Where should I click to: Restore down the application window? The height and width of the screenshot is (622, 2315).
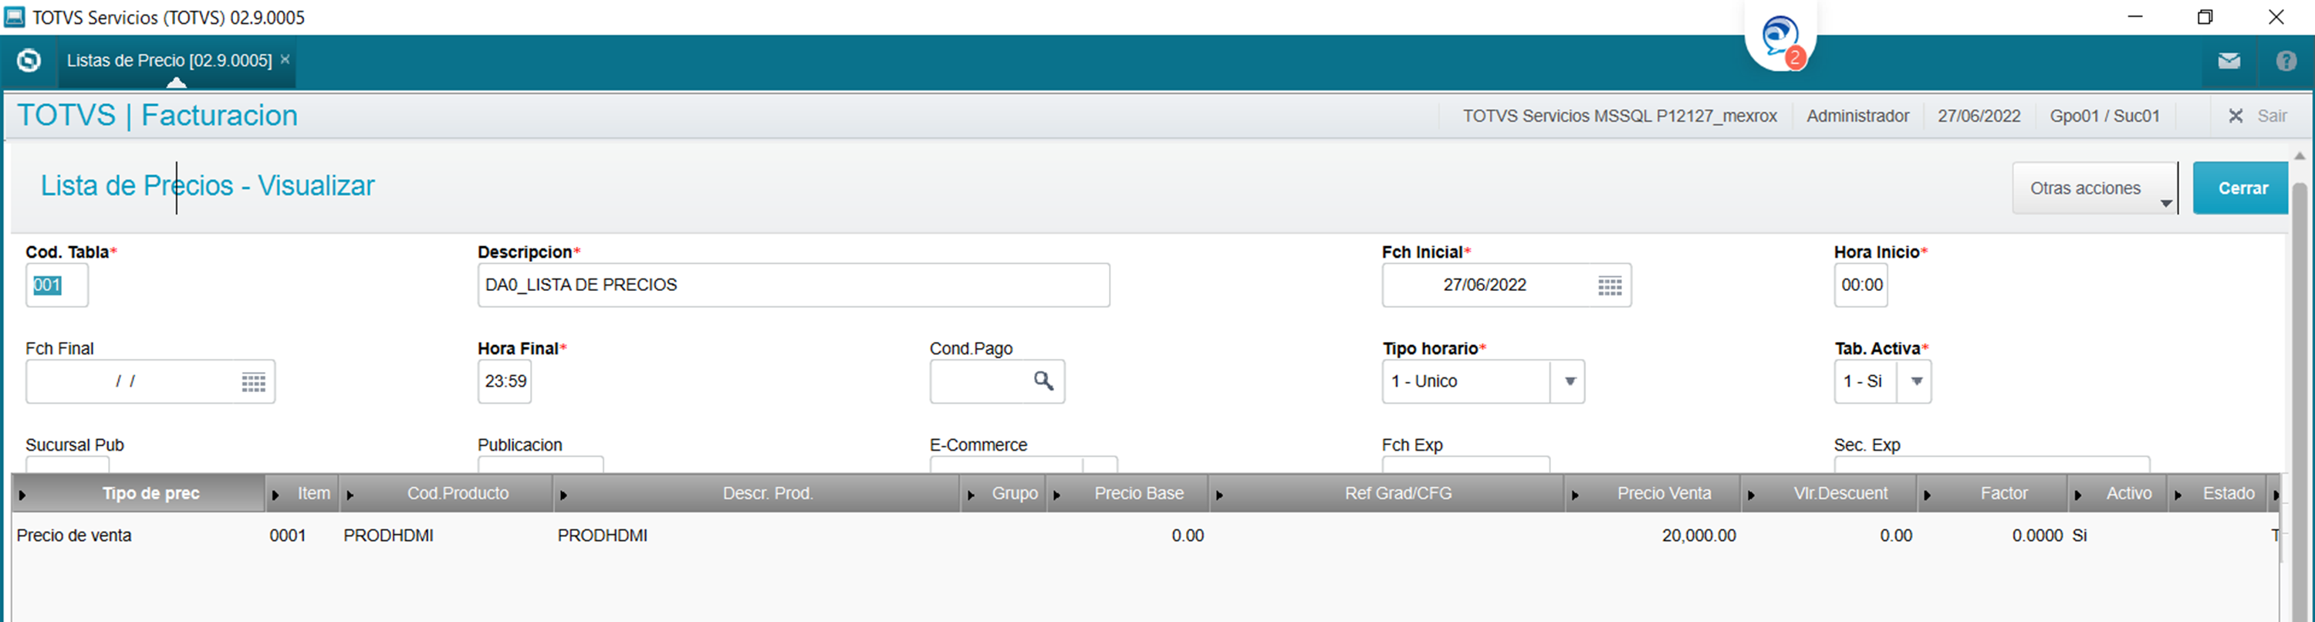point(2205,17)
